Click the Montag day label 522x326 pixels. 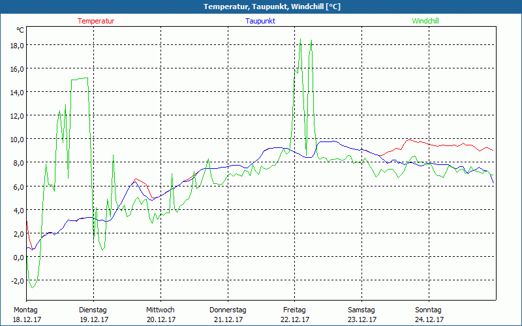[x=25, y=310]
